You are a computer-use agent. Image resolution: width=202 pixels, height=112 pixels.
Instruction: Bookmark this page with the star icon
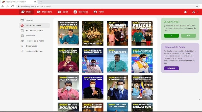pyautogui.click(x=197, y=6)
